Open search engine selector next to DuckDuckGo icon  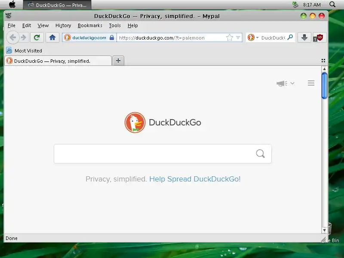[x=257, y=38]
